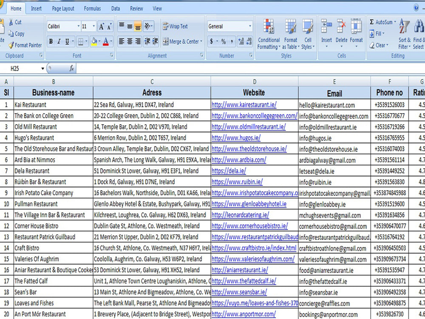This screenshot has height=319, width=425.
Task: Set Middle Align vertical alignment
Action: coord(130,26)
